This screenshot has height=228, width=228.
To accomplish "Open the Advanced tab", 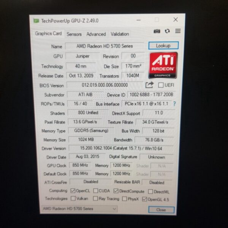I will click(x=96, y=34).
